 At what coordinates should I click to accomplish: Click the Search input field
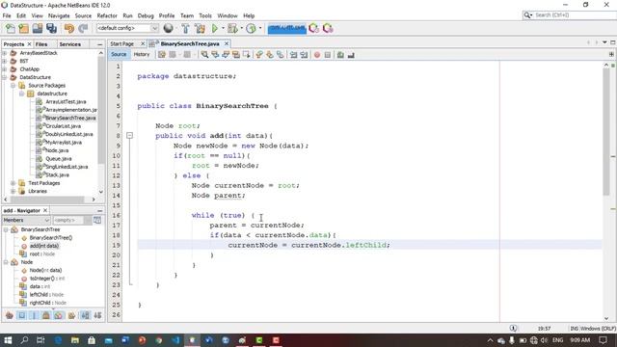pos(573,15)
